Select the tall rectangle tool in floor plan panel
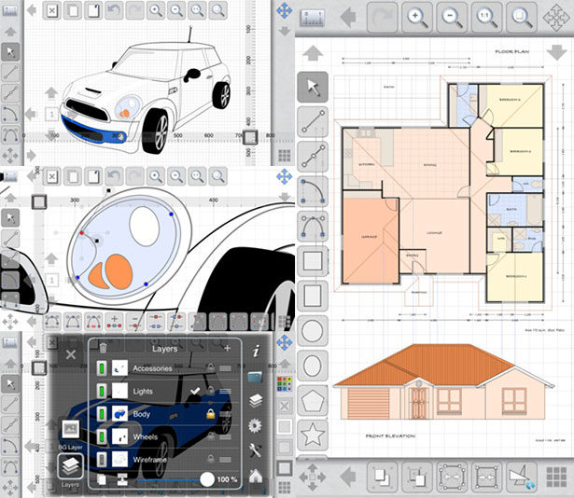Viewport: 574px width, 498px height. pos(313,296)
